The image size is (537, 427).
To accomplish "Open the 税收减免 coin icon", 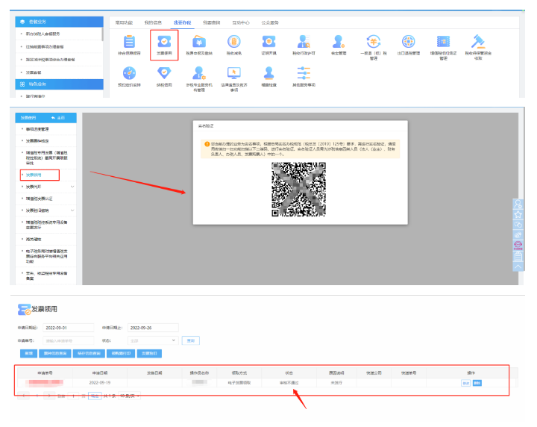I will click(234, 42).
